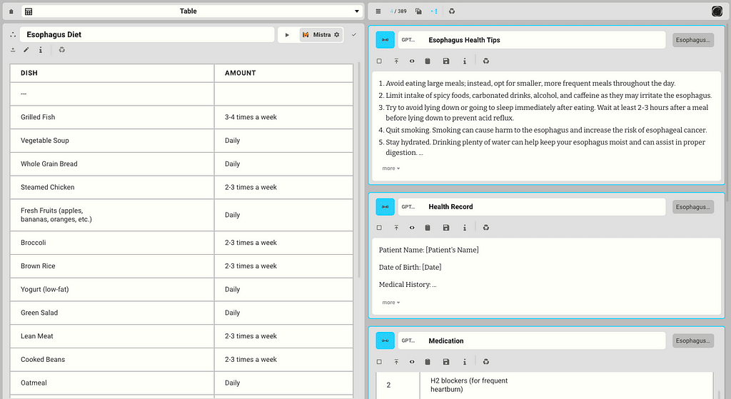Open the hamburger menu in right panel
The image size is (731, 399).
[x=378, y=11]
